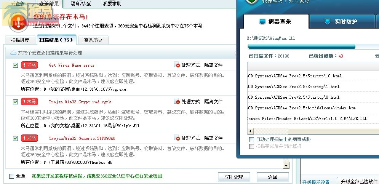Switch to the 实时防护 tab
Viewport: 379px width, 184px height.
pos(342,21)
